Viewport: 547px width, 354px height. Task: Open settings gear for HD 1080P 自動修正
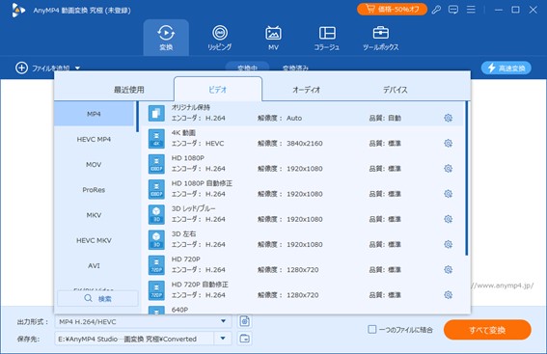[449, 194]
